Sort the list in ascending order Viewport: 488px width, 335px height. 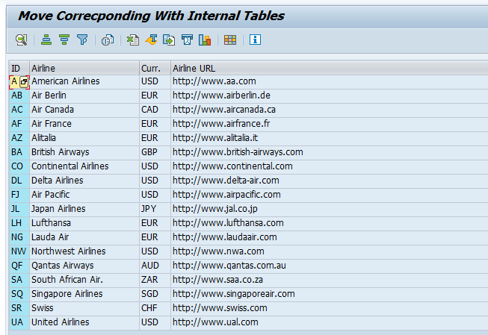[46, 40]
